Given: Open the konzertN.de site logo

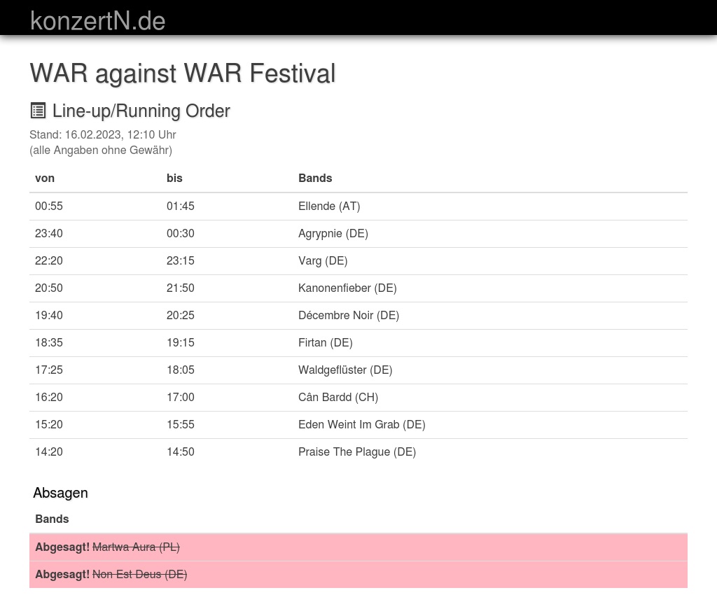Looking at the screenshot, I should (x=97, y=20).
